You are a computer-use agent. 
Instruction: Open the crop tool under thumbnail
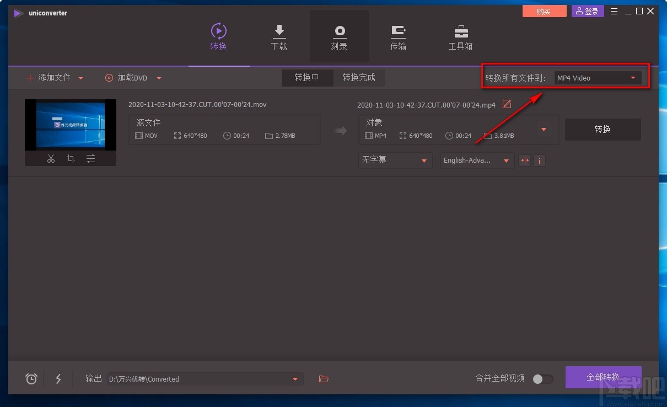[71, 159]
